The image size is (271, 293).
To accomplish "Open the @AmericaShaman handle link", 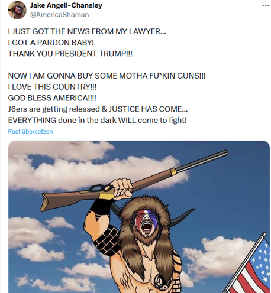I will tap(59, 15).
